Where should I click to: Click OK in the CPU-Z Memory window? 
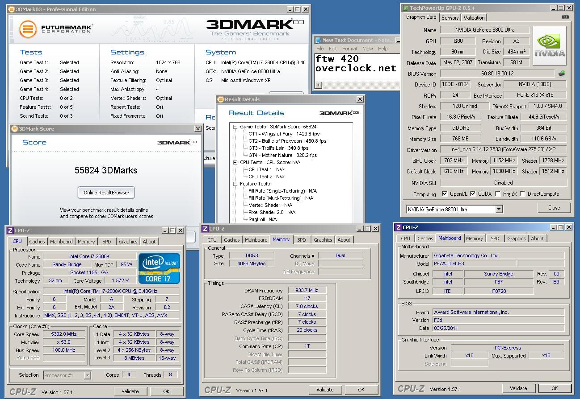(x=361, y=390)
